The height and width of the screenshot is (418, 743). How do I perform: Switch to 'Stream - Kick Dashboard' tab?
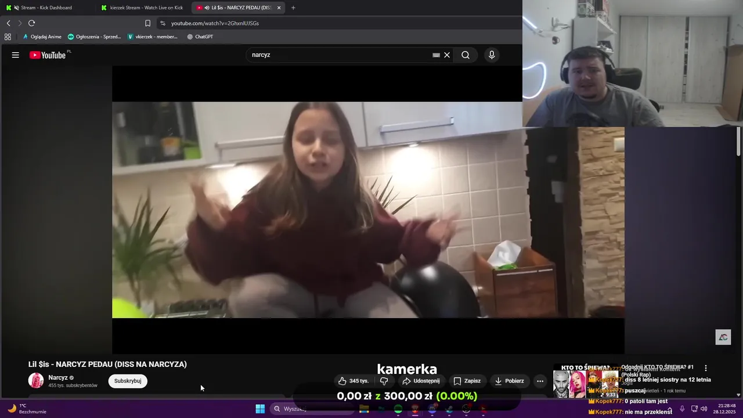(46, 8)
